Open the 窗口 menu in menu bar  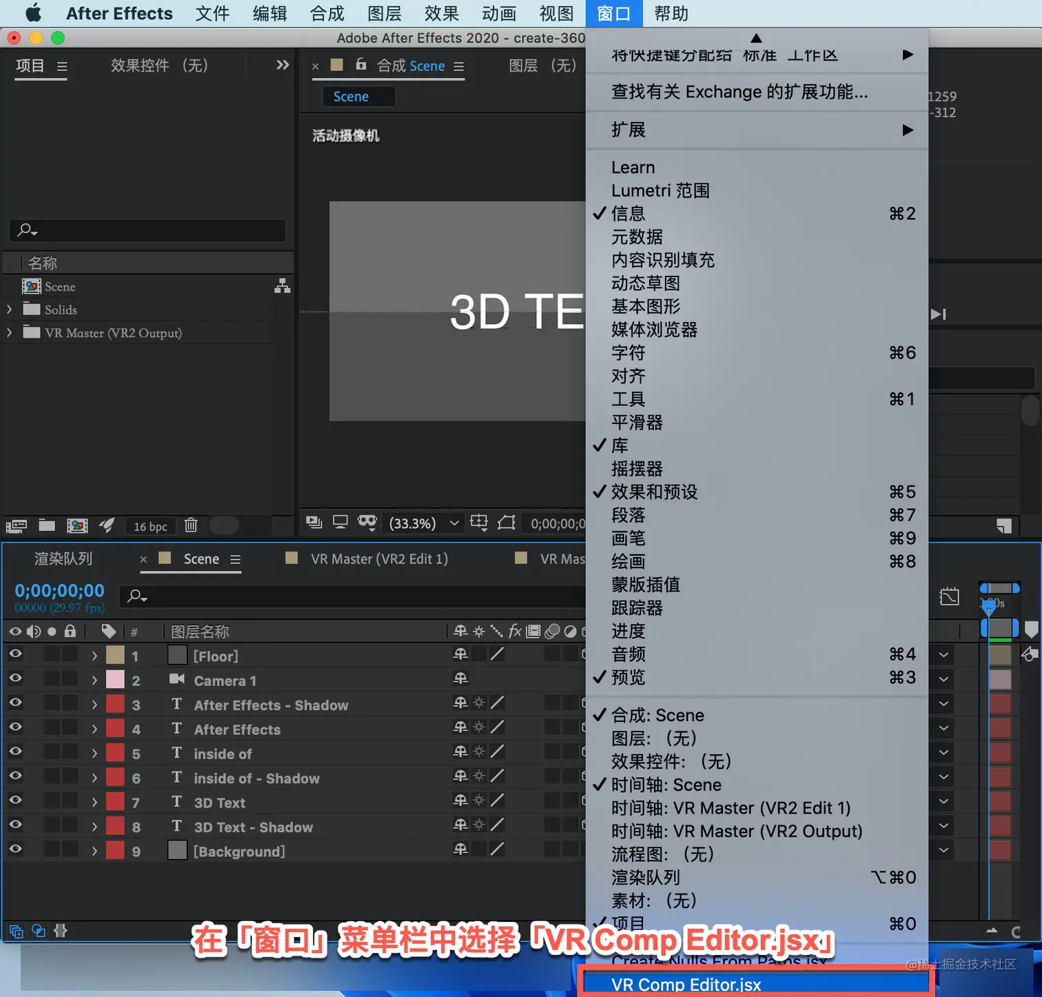[x=614, y=13]
